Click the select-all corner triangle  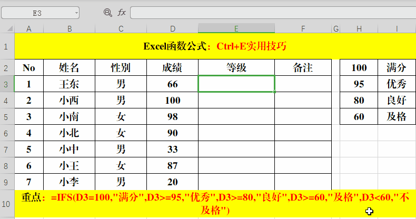coord(10,28)
